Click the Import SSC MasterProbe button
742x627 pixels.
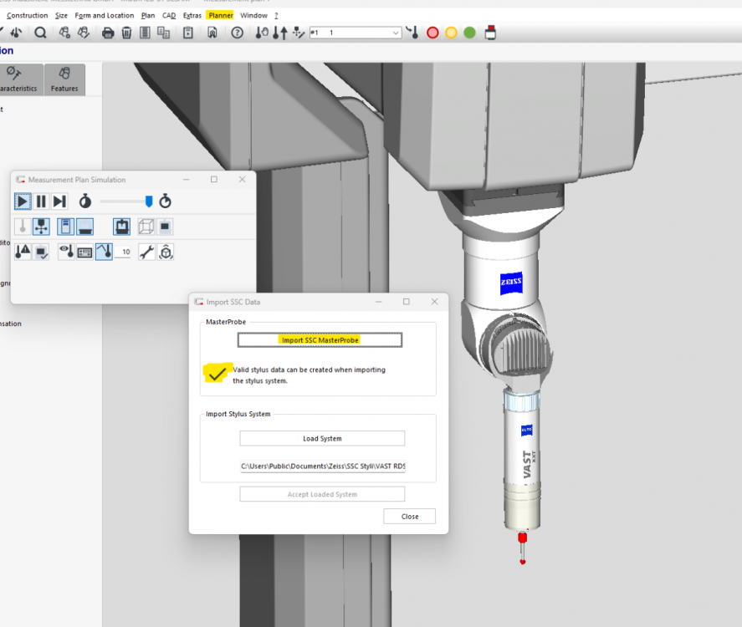[320, 340]
